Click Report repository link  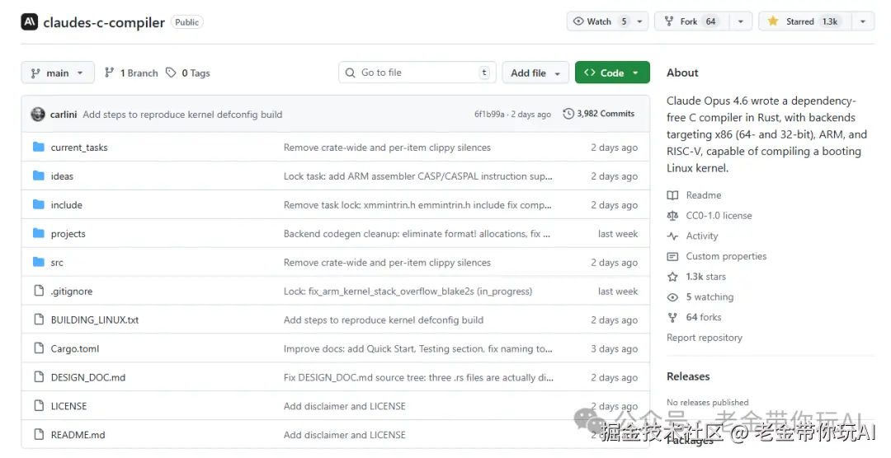pos(705,338)
